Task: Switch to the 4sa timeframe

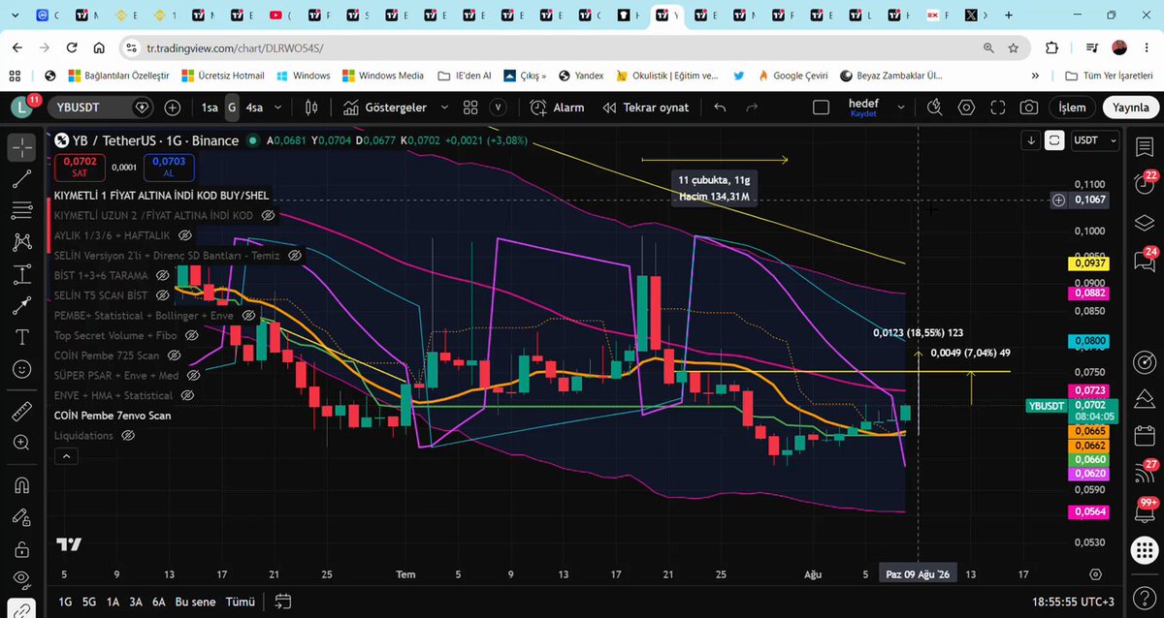Action: 254,108
